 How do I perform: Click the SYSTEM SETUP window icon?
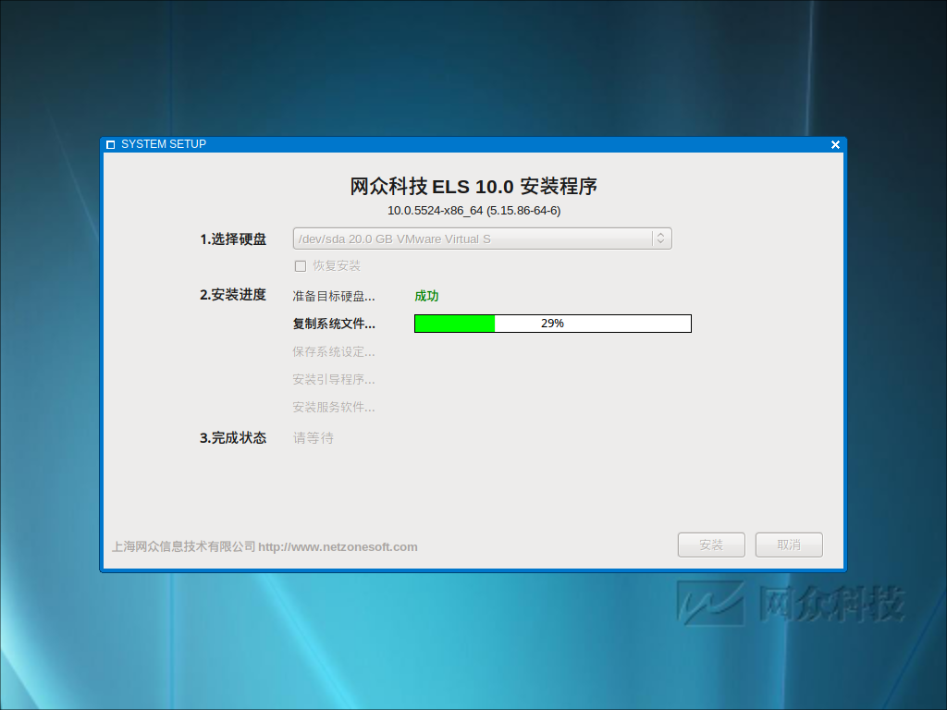click(x=111, y=144)
